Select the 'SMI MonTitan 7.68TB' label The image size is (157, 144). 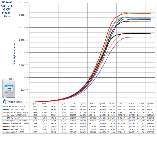coord(15,118)
